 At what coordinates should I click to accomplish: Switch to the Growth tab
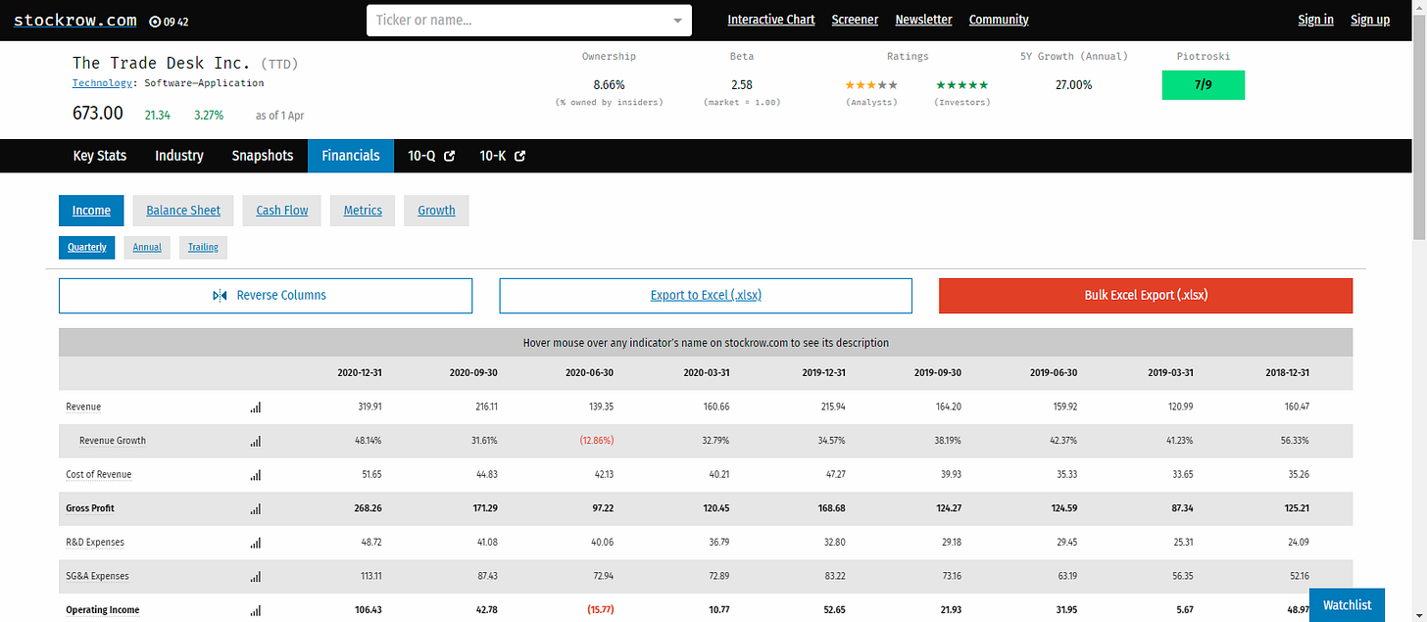pos(436,211)
